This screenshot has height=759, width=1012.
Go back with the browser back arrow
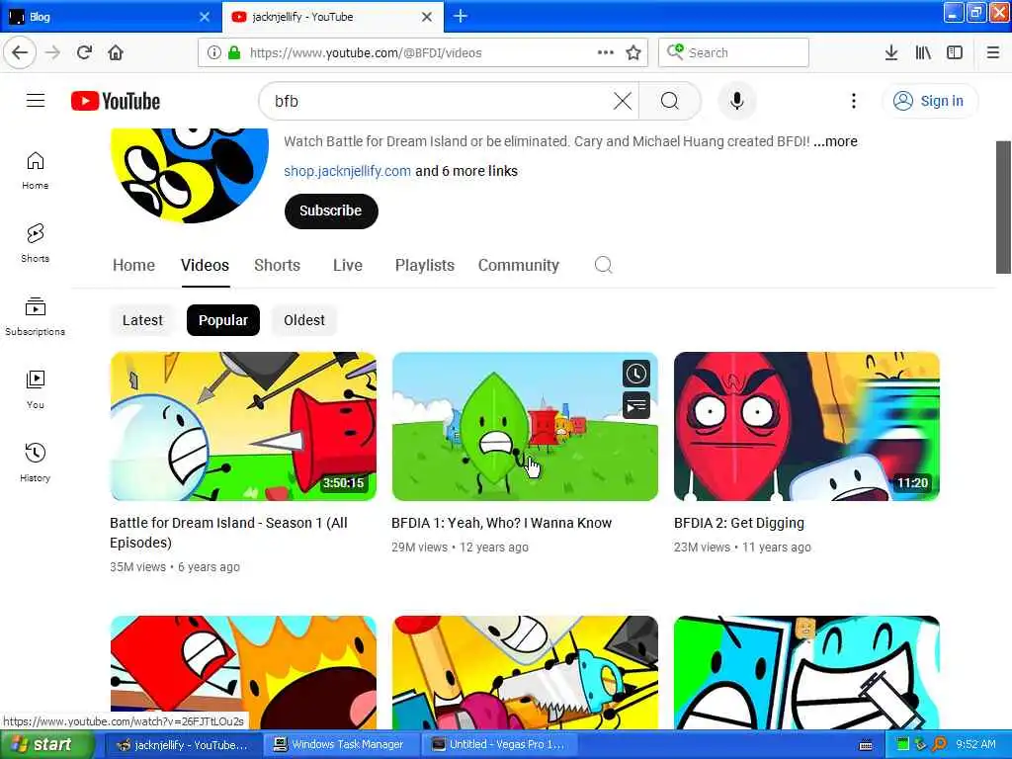tap(20, 52)
